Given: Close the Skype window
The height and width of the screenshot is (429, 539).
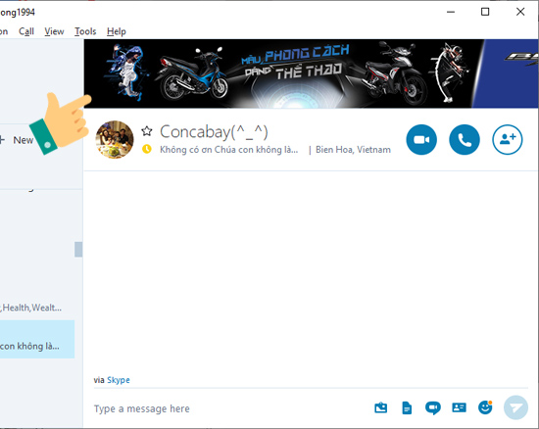Looking at the screenshot, I should tap(520, 12).
